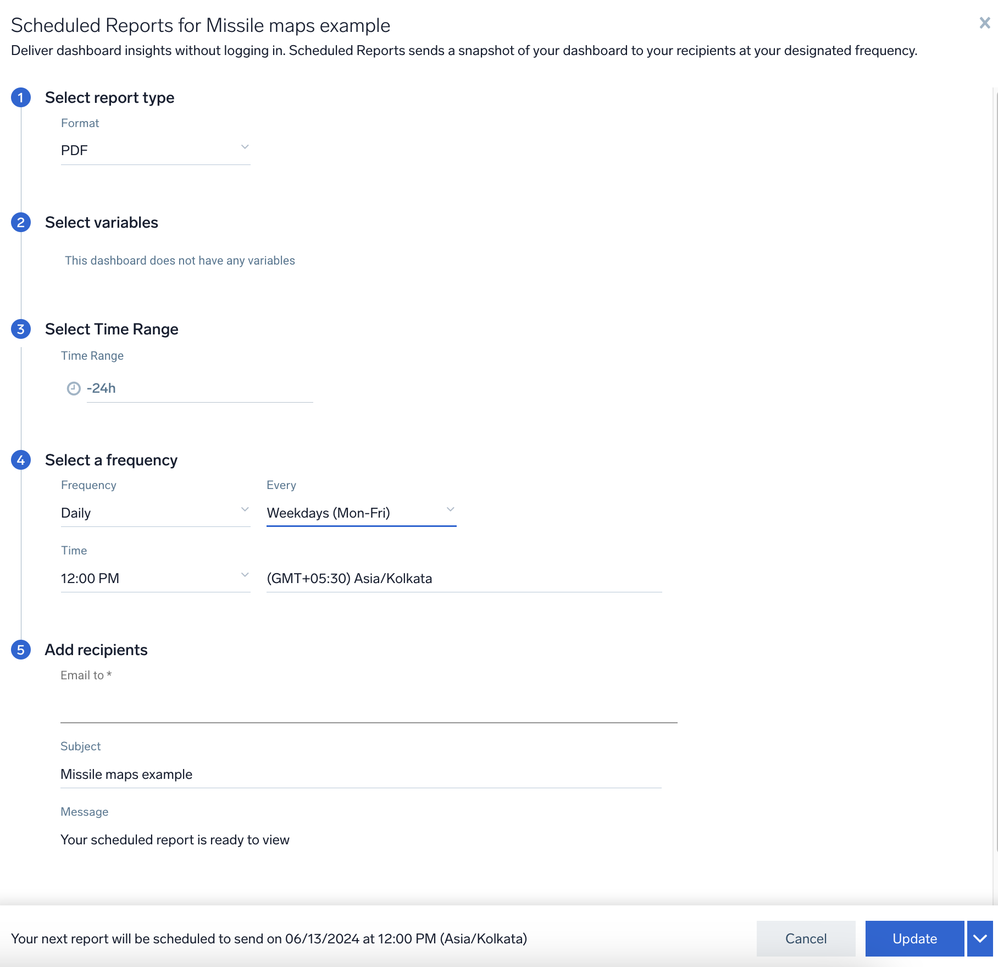The width and height of the screenshot is (998, 967).
Task: Open the Format dropdown showing PDF
Action: pyautogui.click(x=155, y=150)
